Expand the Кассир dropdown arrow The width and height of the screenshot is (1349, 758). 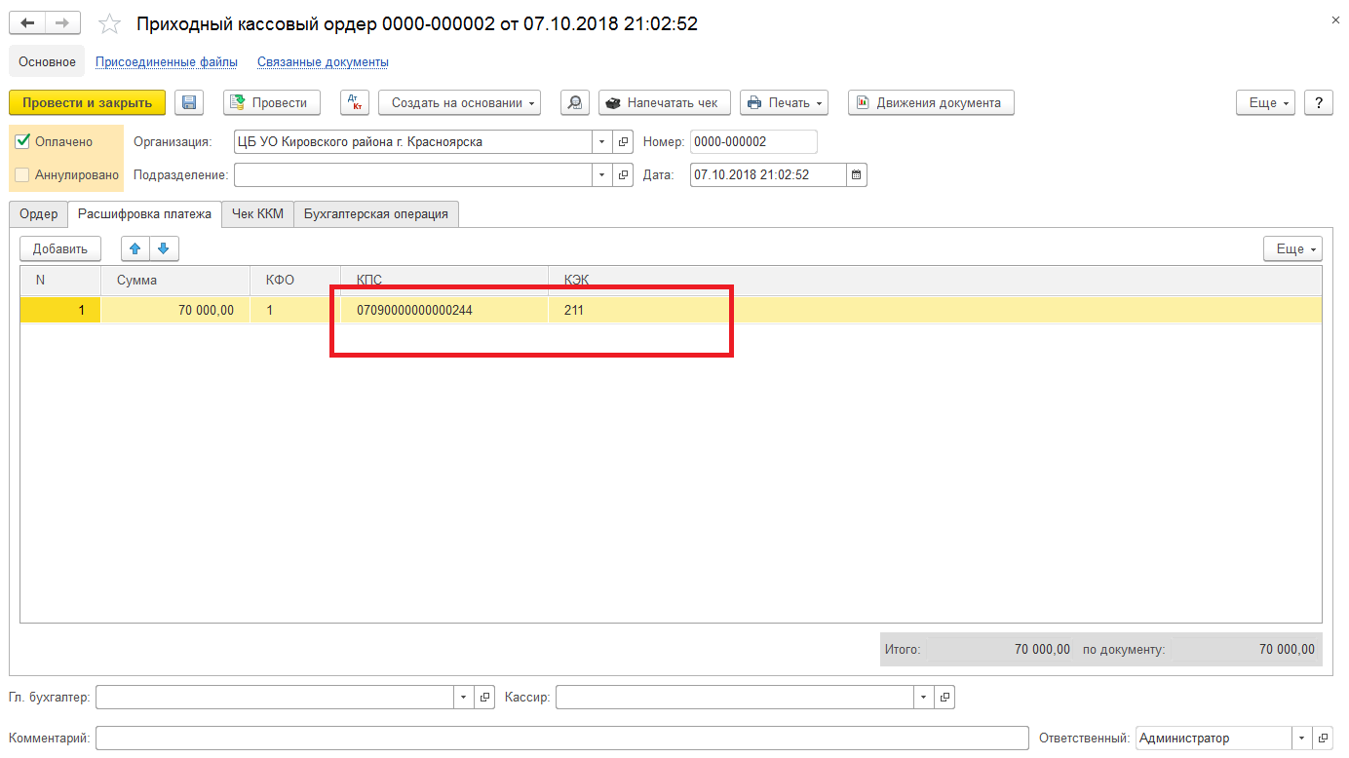923,698
